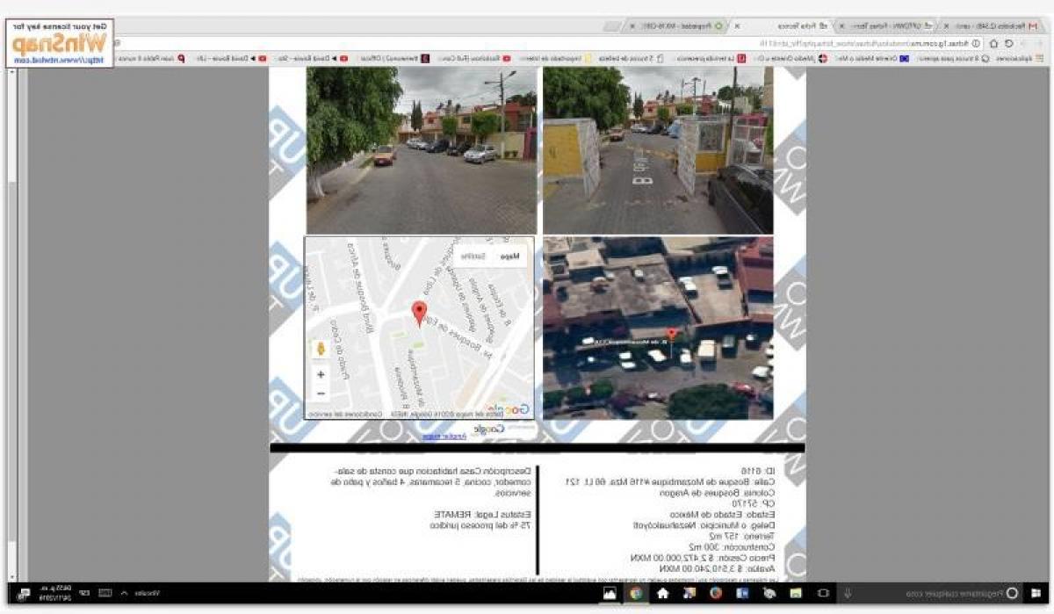The image size is (1054, 614).
Task: Expand hidden system tray icons chevron
Action: click(x=124, y=594)
